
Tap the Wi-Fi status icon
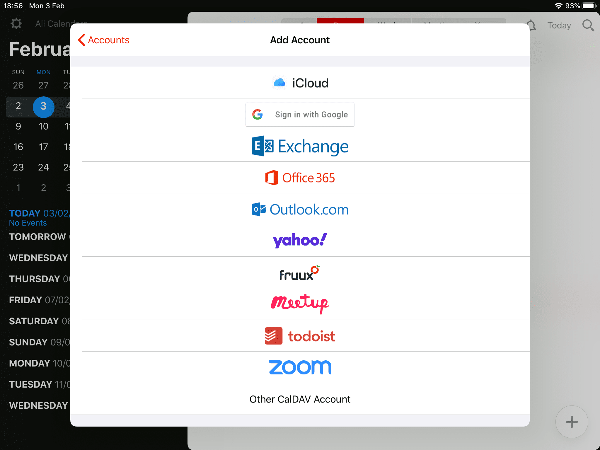(558, 6)
